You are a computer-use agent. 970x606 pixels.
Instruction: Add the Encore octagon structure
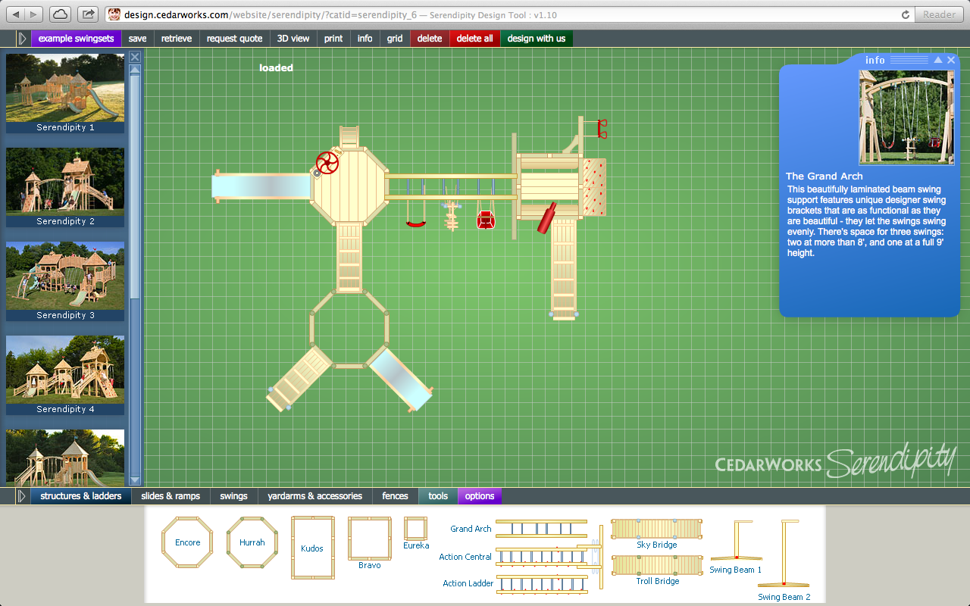coord(187,542)
